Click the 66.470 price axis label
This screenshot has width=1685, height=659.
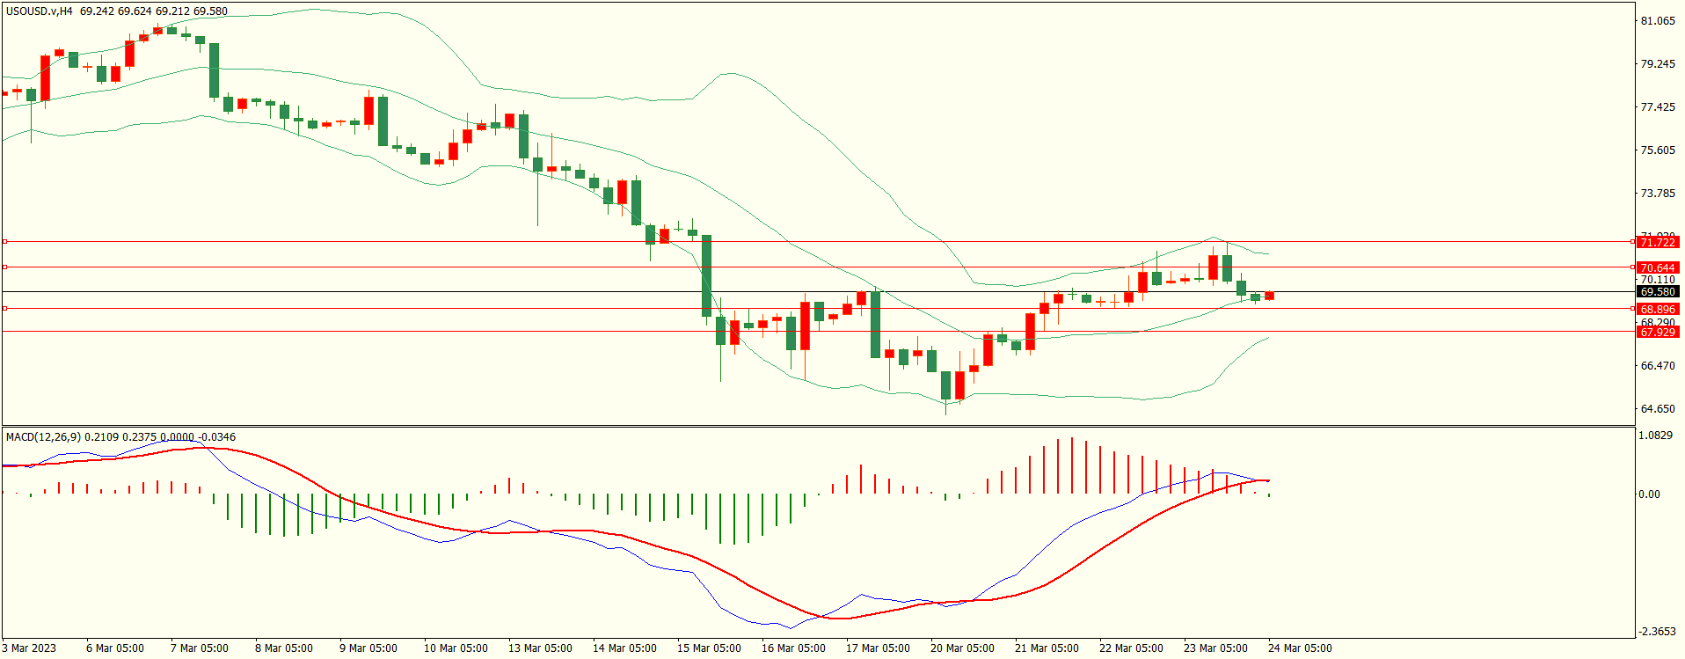[x=1658, y=366]
